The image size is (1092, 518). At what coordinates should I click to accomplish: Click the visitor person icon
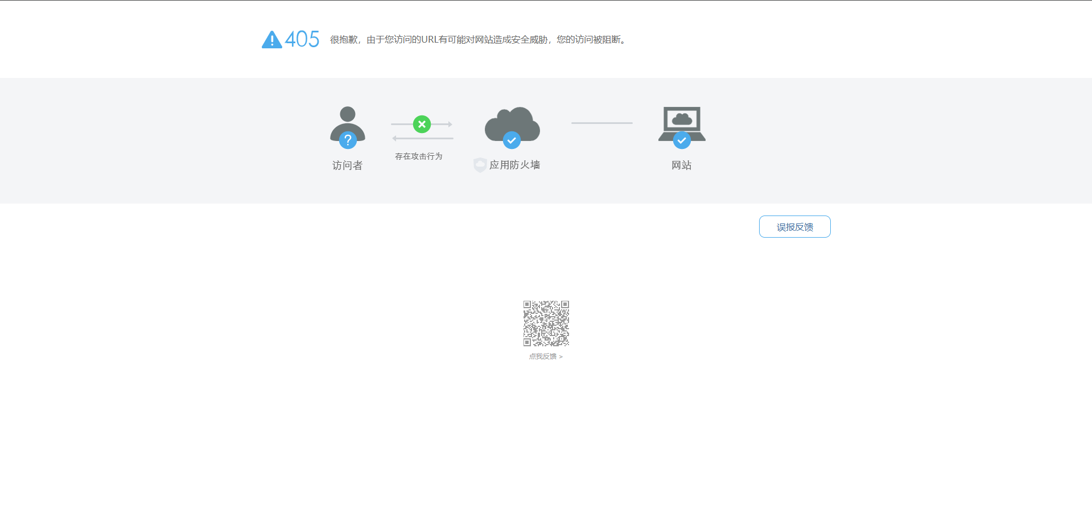coord(348,125)
